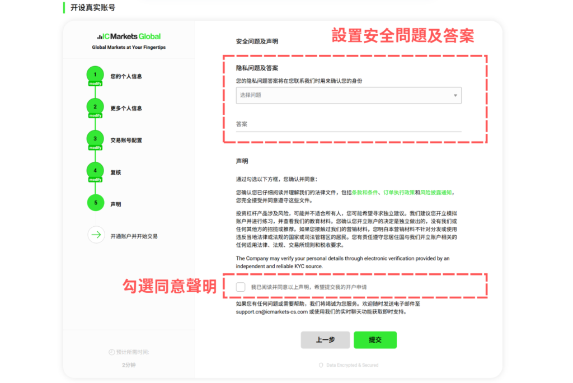
Task: Click the arrow icon beside 开通账户并开始交易
Action: coord(96,235)
